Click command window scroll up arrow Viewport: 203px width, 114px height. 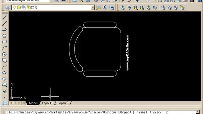click(x=198, y=112)
